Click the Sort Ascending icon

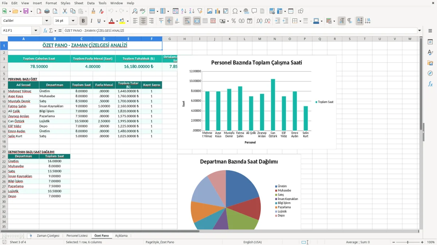point(184,11)
